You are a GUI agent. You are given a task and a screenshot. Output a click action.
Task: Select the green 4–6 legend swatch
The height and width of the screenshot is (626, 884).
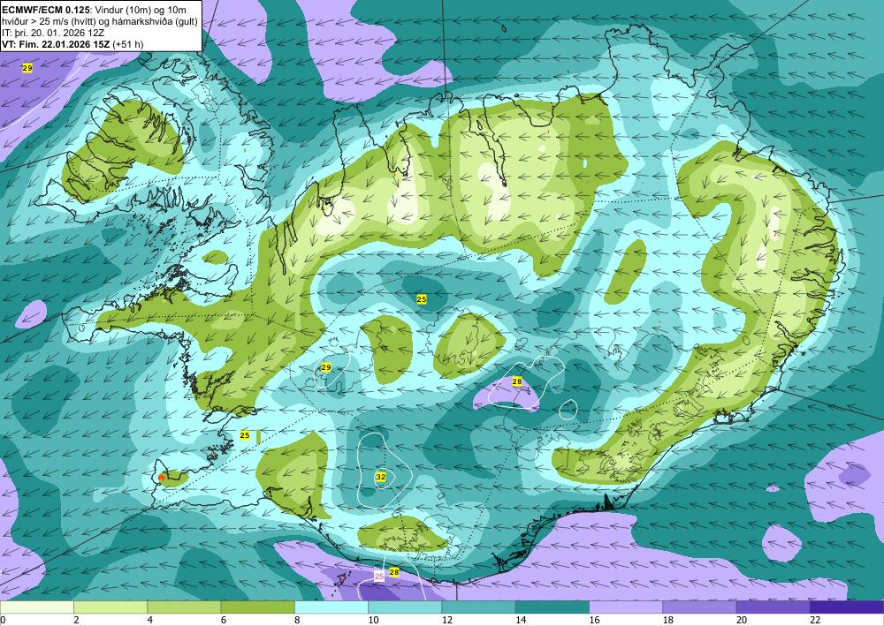point(184,607)
